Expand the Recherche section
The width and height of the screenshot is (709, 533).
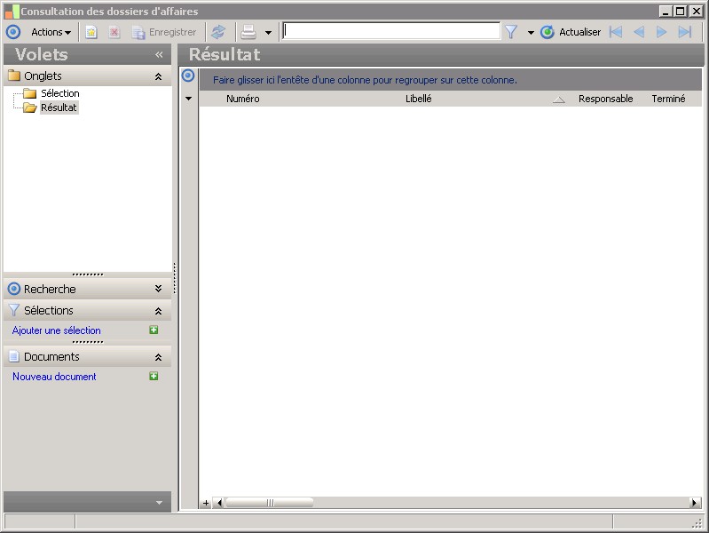(x=158, y=289)
